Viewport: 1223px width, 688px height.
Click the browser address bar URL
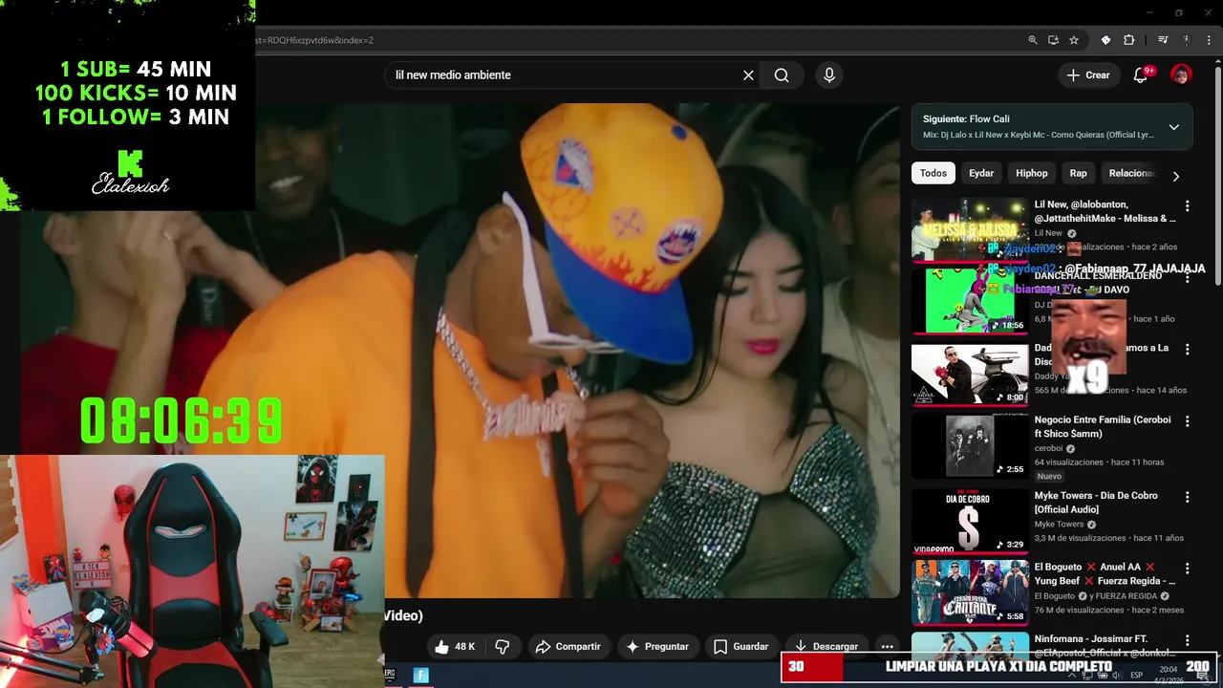(314, 40)
